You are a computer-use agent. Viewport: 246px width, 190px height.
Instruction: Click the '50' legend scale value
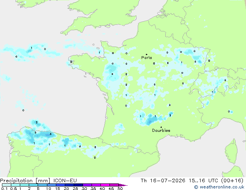(x=120, y=188)
